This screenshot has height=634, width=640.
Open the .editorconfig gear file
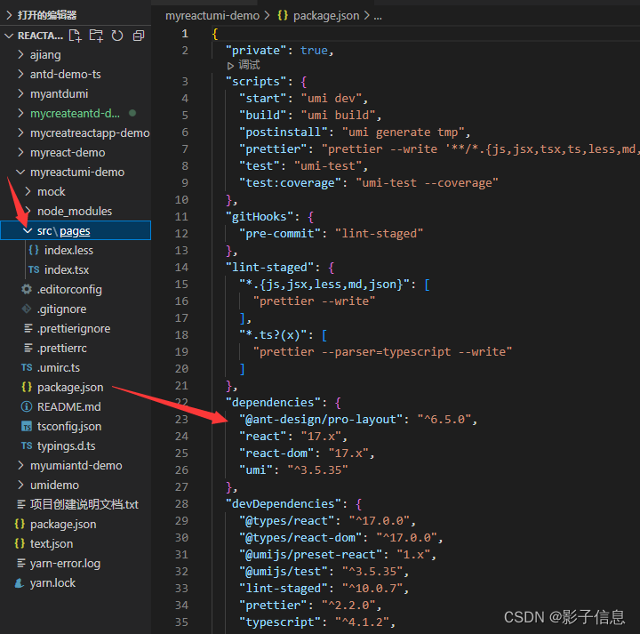pos(68,290)
